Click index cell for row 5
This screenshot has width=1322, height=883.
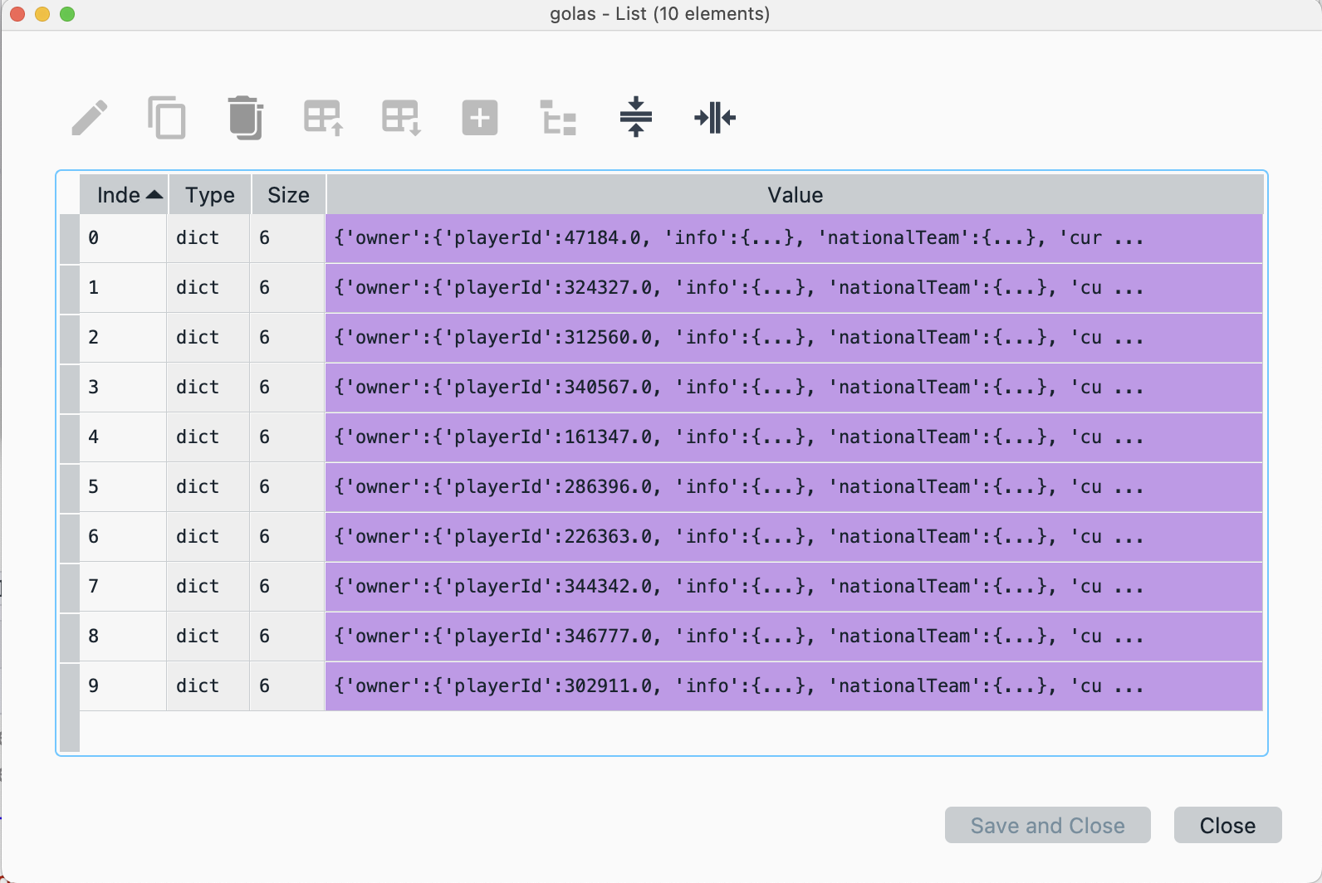[x=123, y=487]
